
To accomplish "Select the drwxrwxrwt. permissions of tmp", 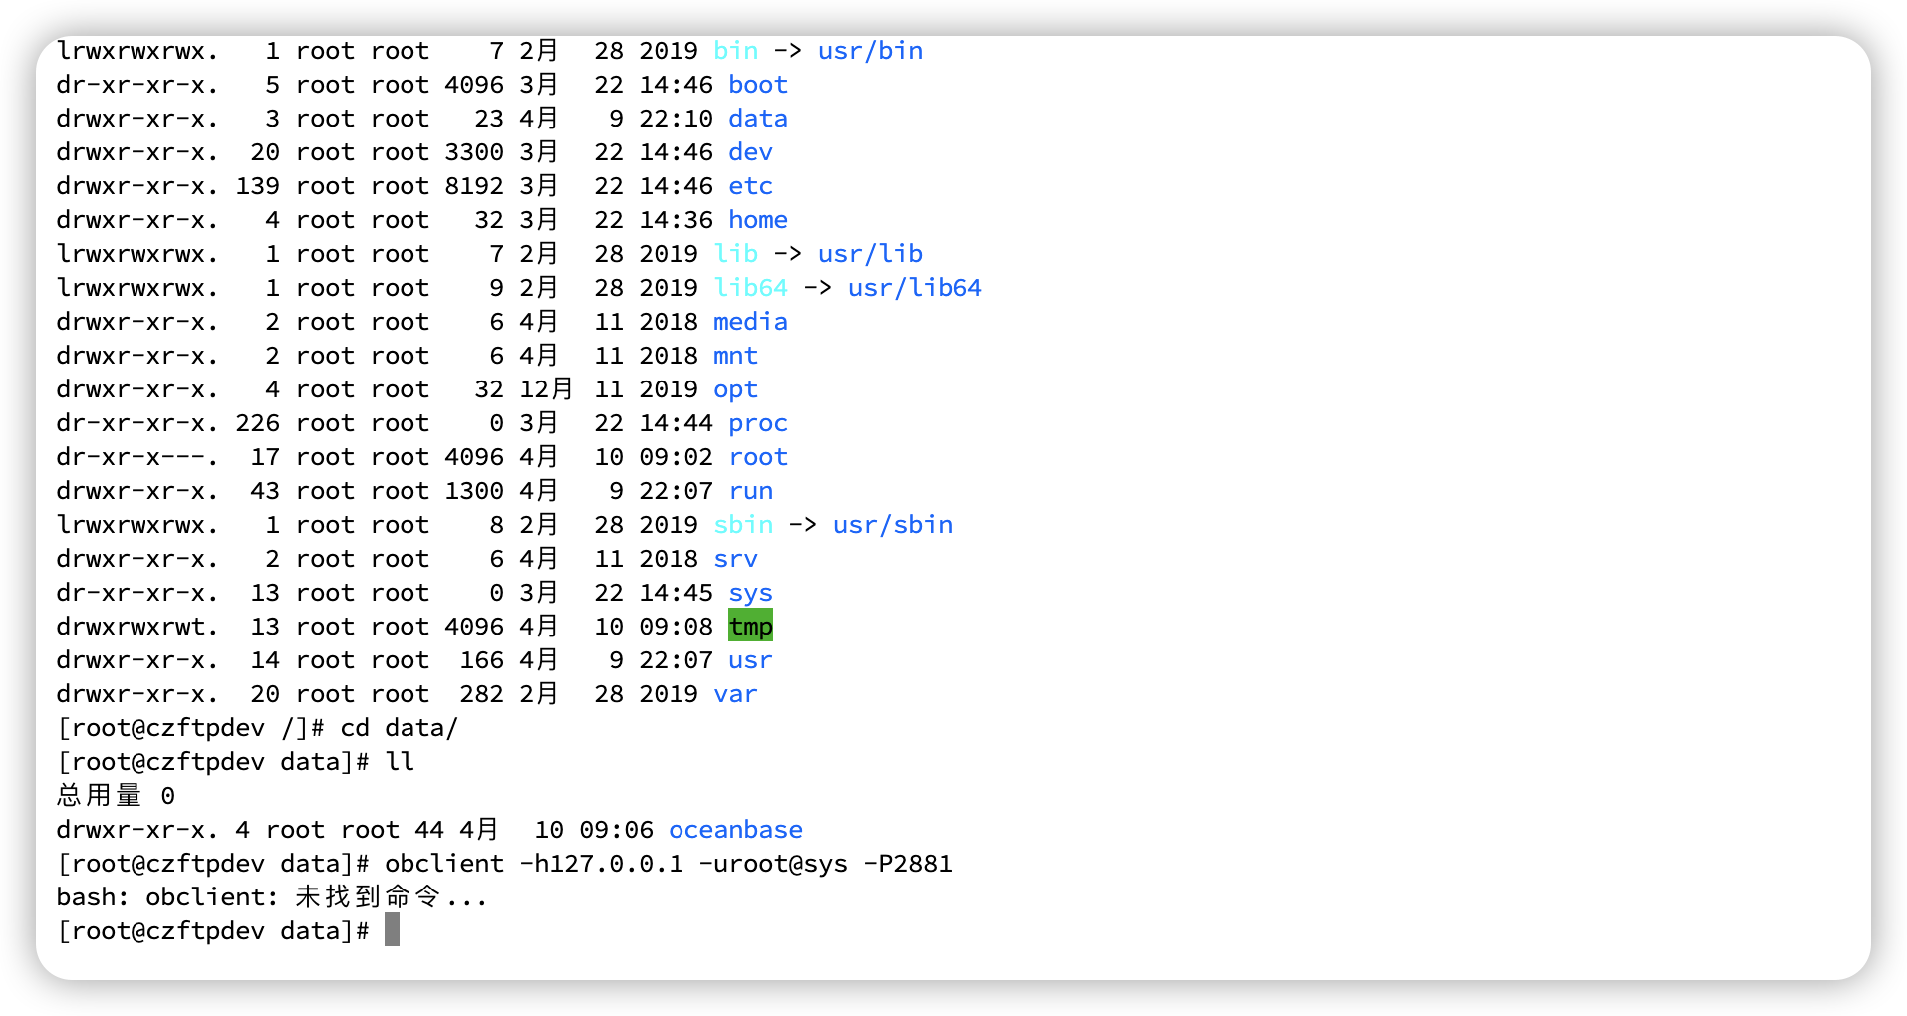I will pos(137,627).
